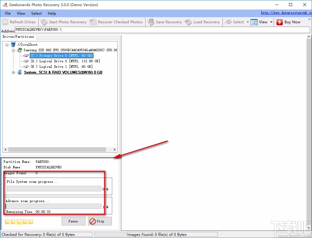The image size is (312, 238).
Task: Click the red Buy Now dollar icon
Action: [280, 22]
